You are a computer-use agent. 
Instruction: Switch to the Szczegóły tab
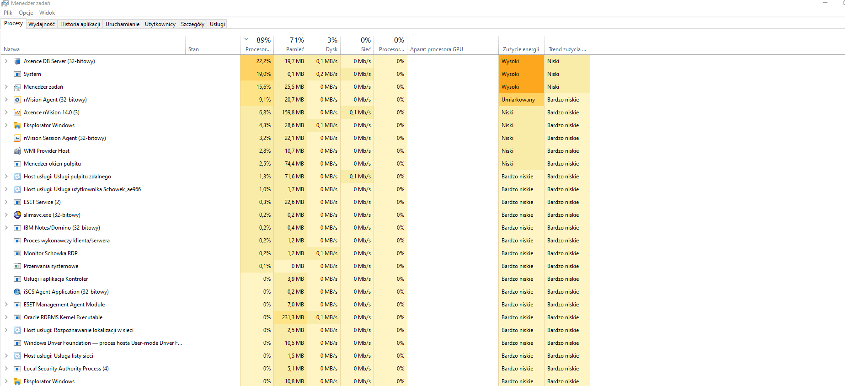point(192,24)
